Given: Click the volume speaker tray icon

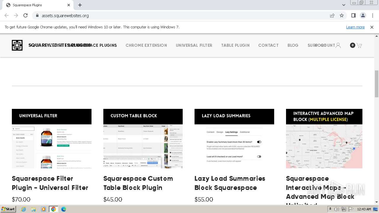Looking at the screenshot, I should point(337,209).
